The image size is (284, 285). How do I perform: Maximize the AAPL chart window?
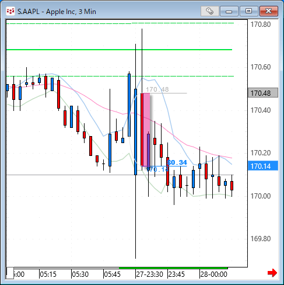(249, 11)
